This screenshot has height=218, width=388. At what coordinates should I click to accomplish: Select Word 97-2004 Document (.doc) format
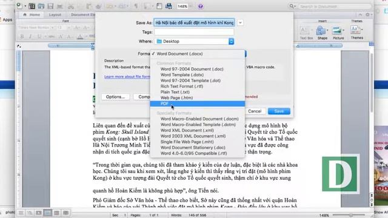point(198,69)
